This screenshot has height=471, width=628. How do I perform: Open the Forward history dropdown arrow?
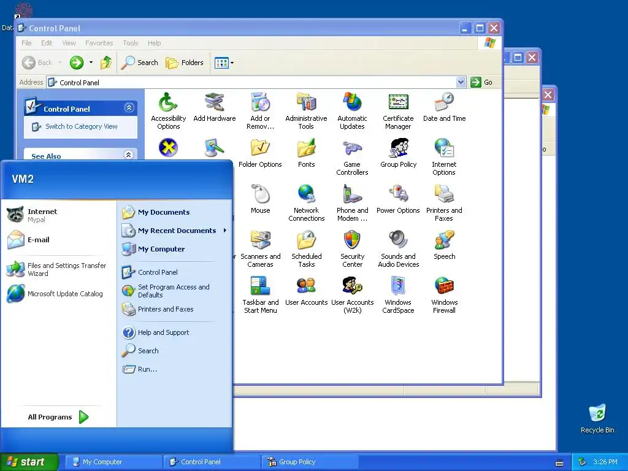[x=91, y=63]
